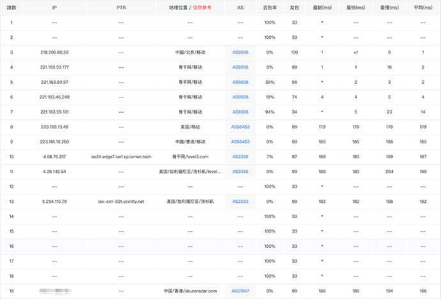This screenshot has height=299, width=441.
Task: Select IP address 221.183.46.249
Action: pos(54,97)
